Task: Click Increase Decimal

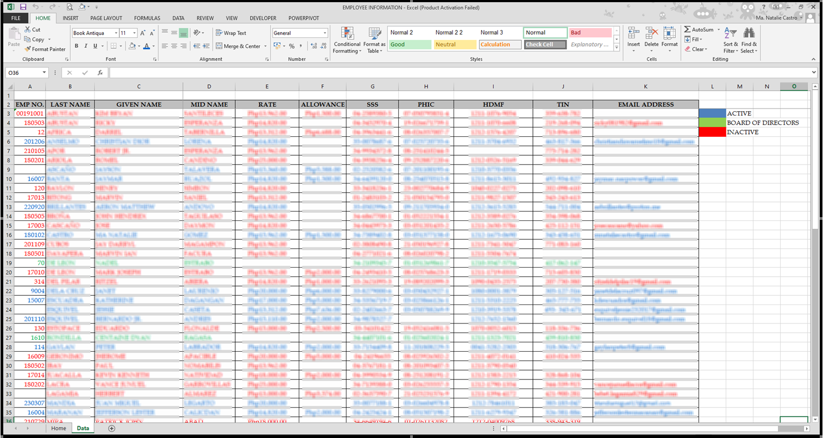Action: 314,46
